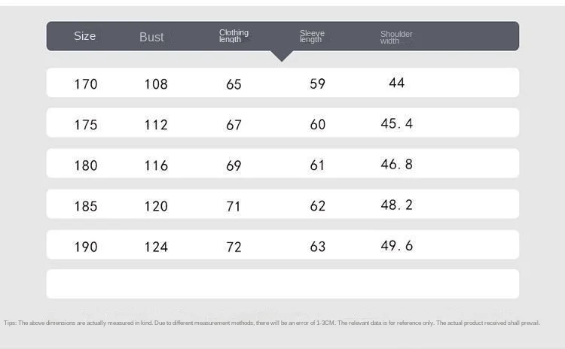Select size 175 cell

pos(86,124)
